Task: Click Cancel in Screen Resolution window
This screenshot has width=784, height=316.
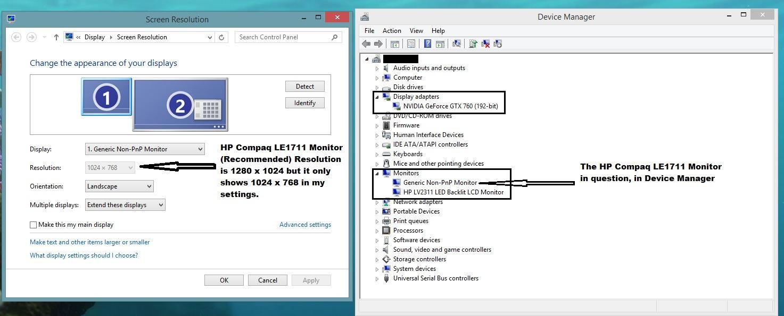Action: click(268, 280)
